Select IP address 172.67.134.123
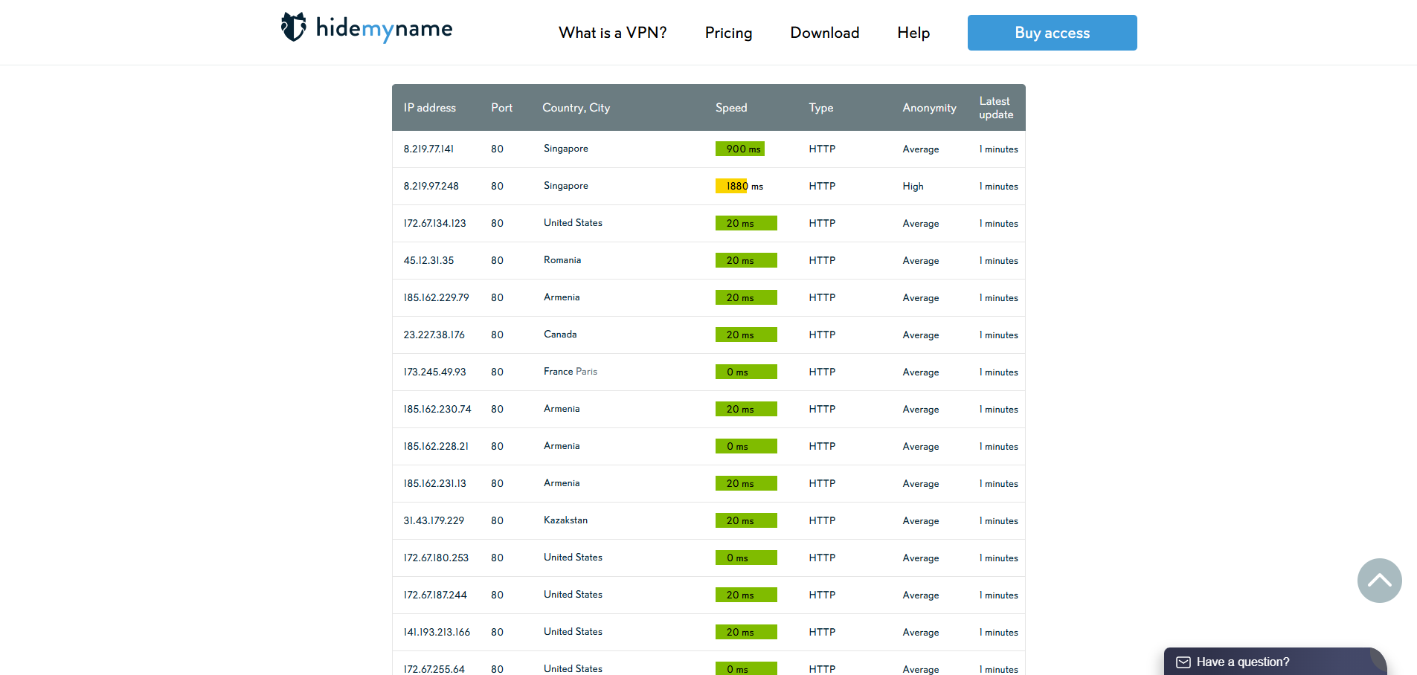Viewport: 1417px width, 675px height. click(x=435, y=223)
